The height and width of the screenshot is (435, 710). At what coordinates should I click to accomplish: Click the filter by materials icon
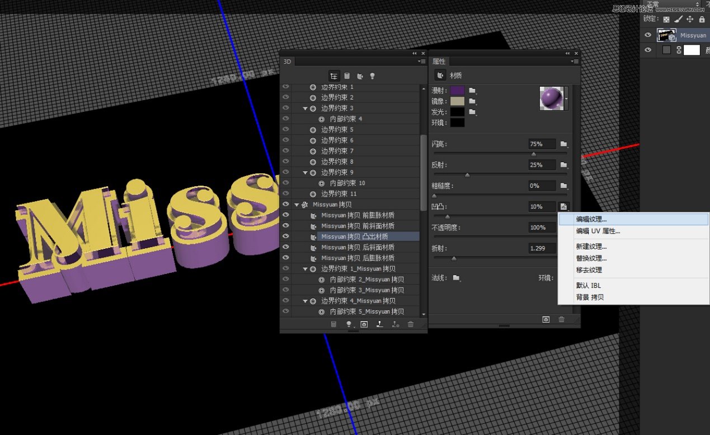click(360, 75)
